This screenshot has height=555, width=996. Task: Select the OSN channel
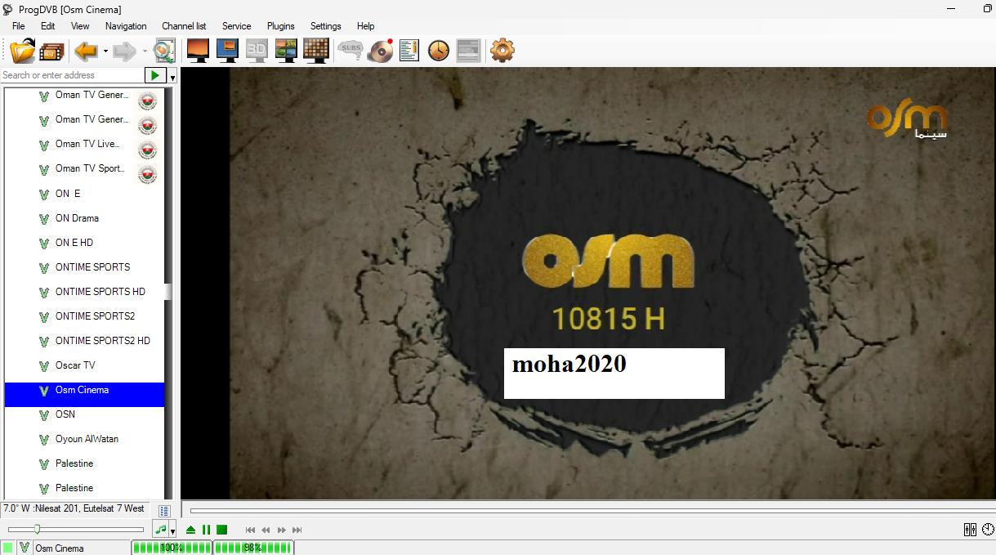(x=65, y=414)
